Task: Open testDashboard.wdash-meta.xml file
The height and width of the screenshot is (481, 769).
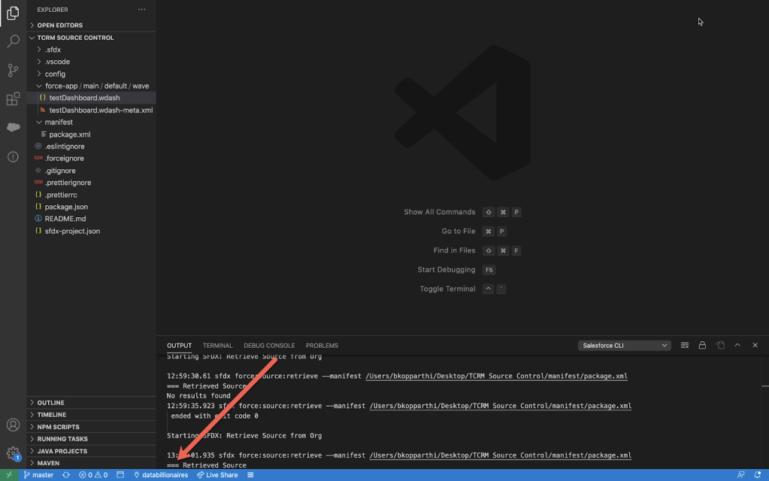Action: coord(101,110)
